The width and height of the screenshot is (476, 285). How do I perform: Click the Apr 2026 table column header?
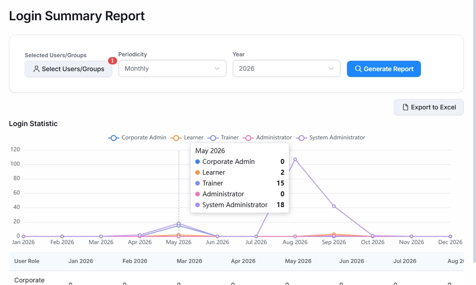tap(243, 261)
